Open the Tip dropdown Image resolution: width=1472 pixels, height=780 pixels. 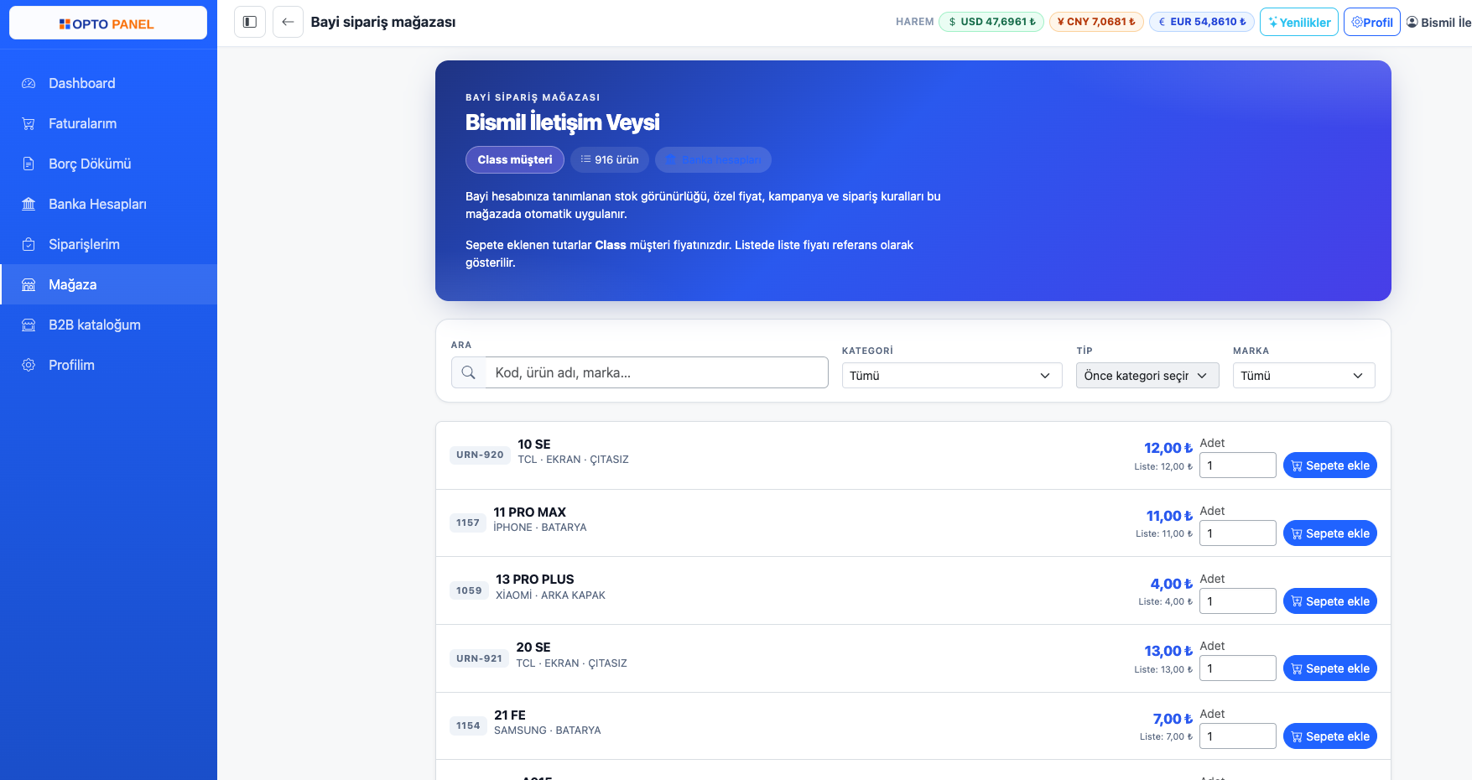click(1147, 376)
